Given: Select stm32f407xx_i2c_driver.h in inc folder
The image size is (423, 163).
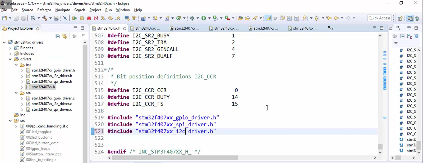Looking at the screenshot, I should 52,76.
